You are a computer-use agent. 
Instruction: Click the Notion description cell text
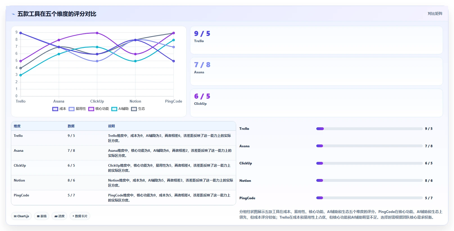pos(171,183)
